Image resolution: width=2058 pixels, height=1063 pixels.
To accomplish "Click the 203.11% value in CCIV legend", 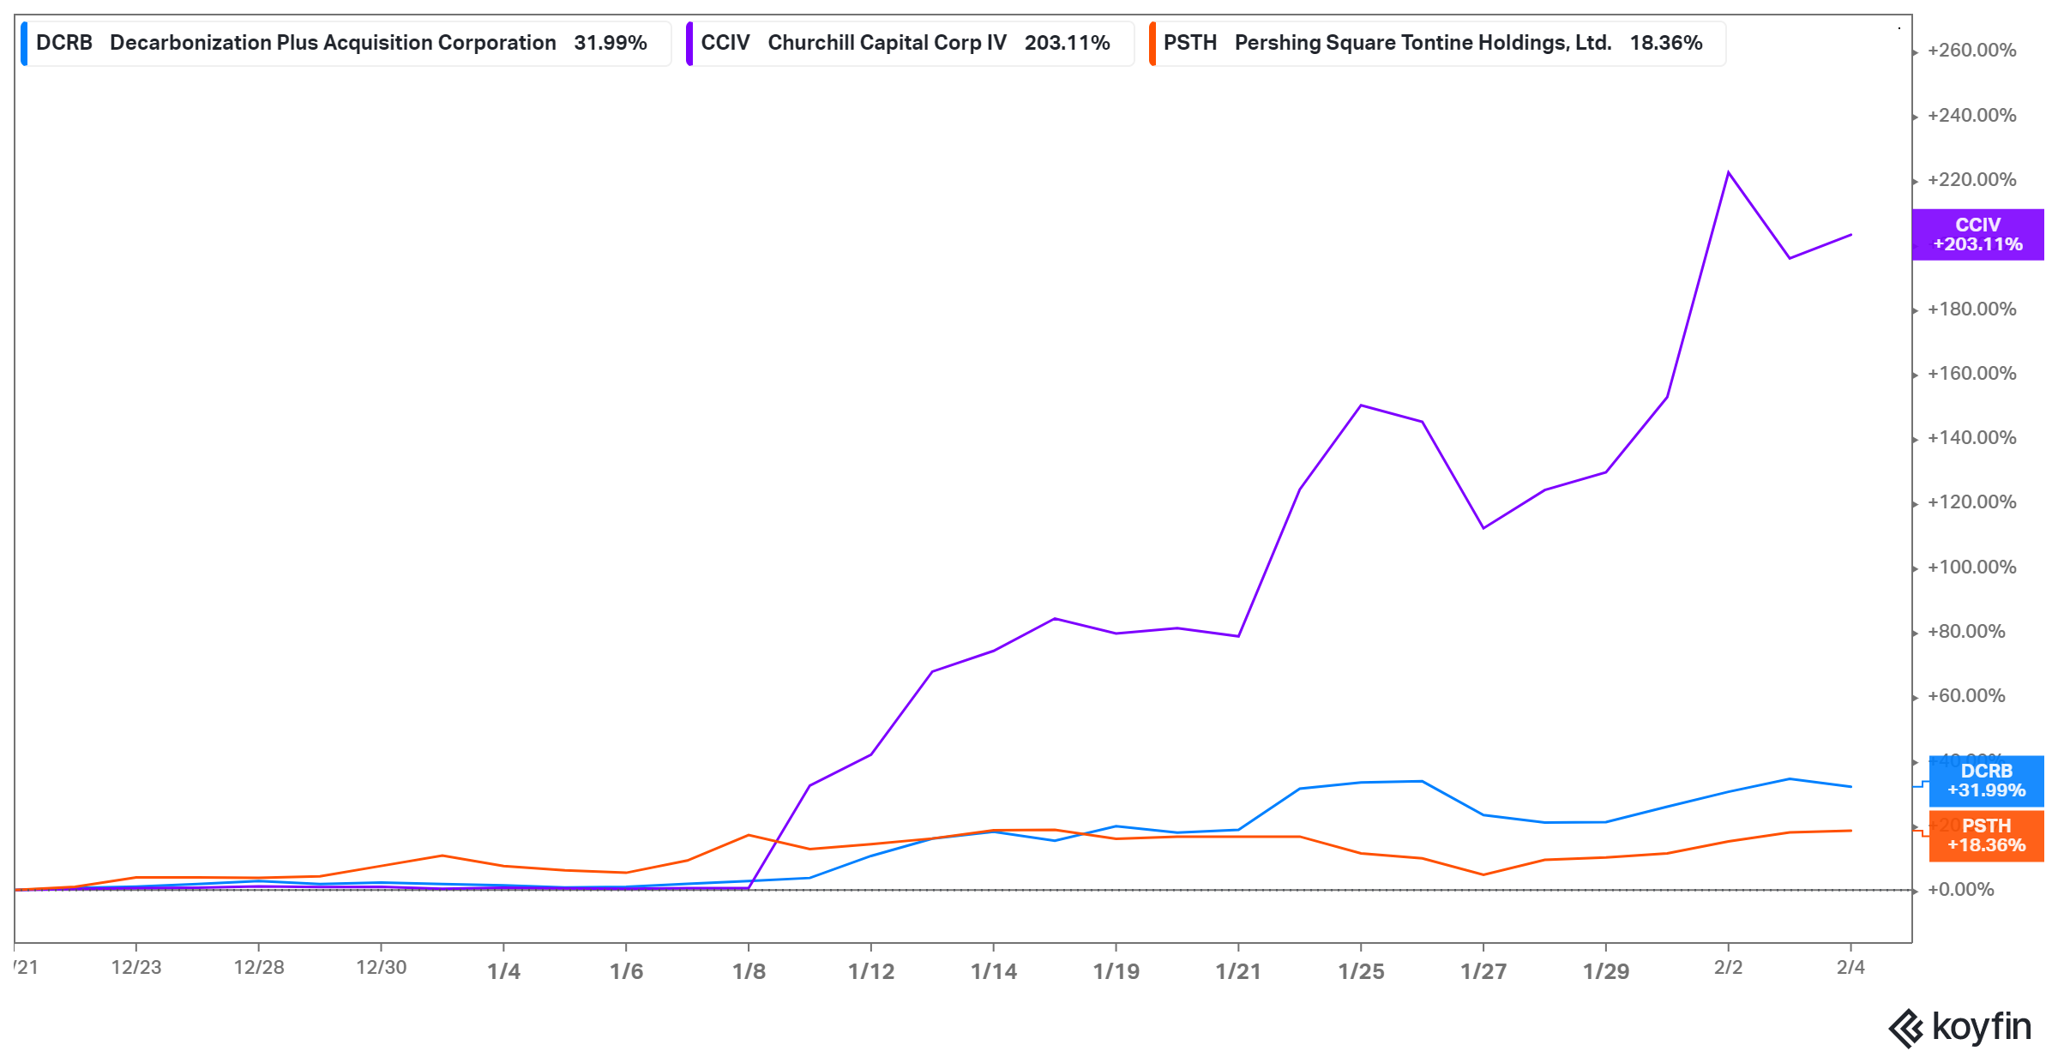I will (x=1068, y=43).
